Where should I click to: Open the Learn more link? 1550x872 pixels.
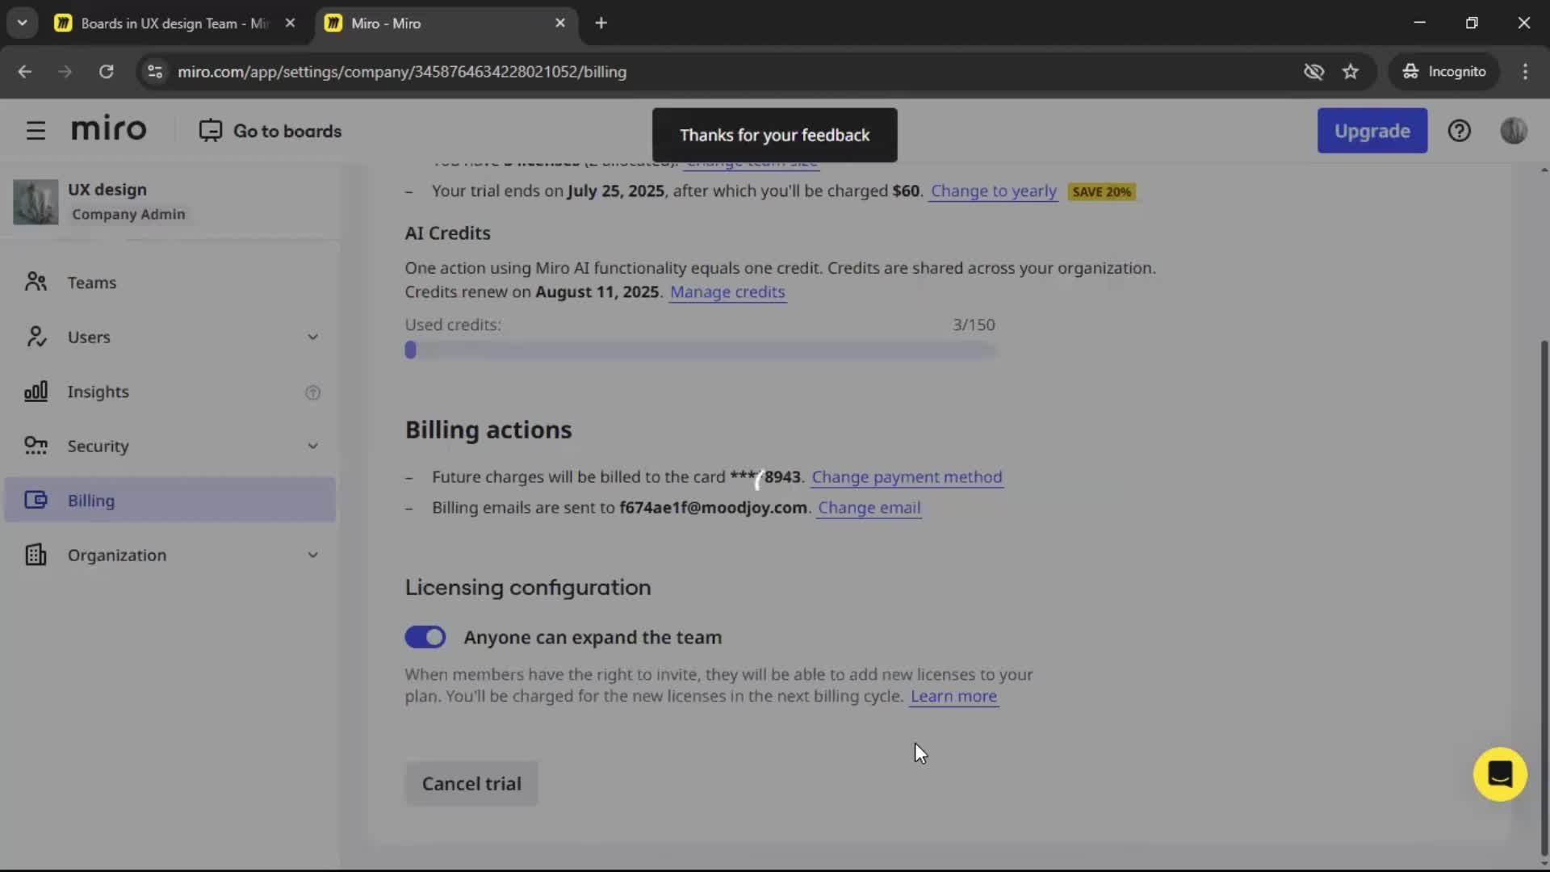coord(953,696)
